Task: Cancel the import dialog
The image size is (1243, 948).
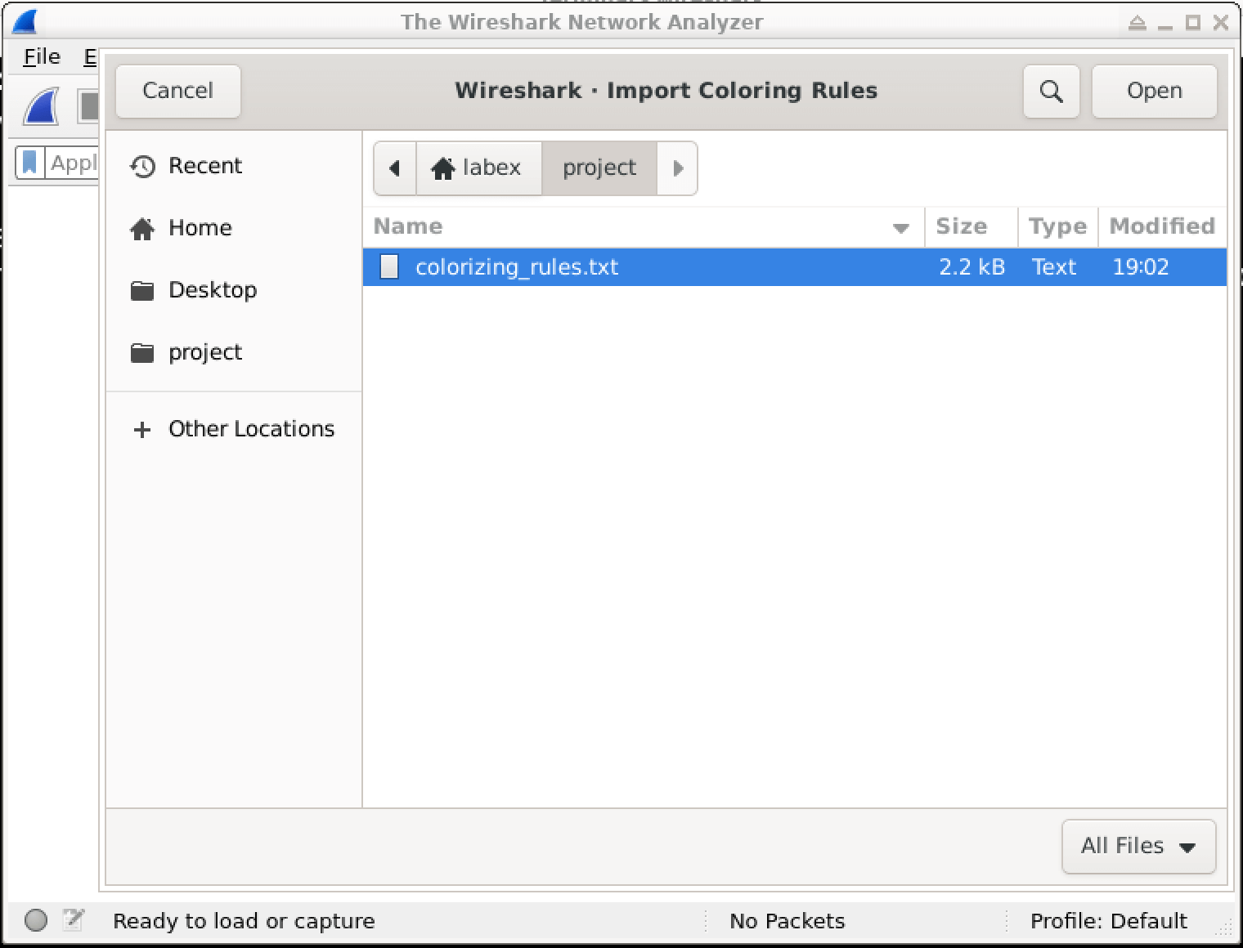Action: [x=177, y=91]
